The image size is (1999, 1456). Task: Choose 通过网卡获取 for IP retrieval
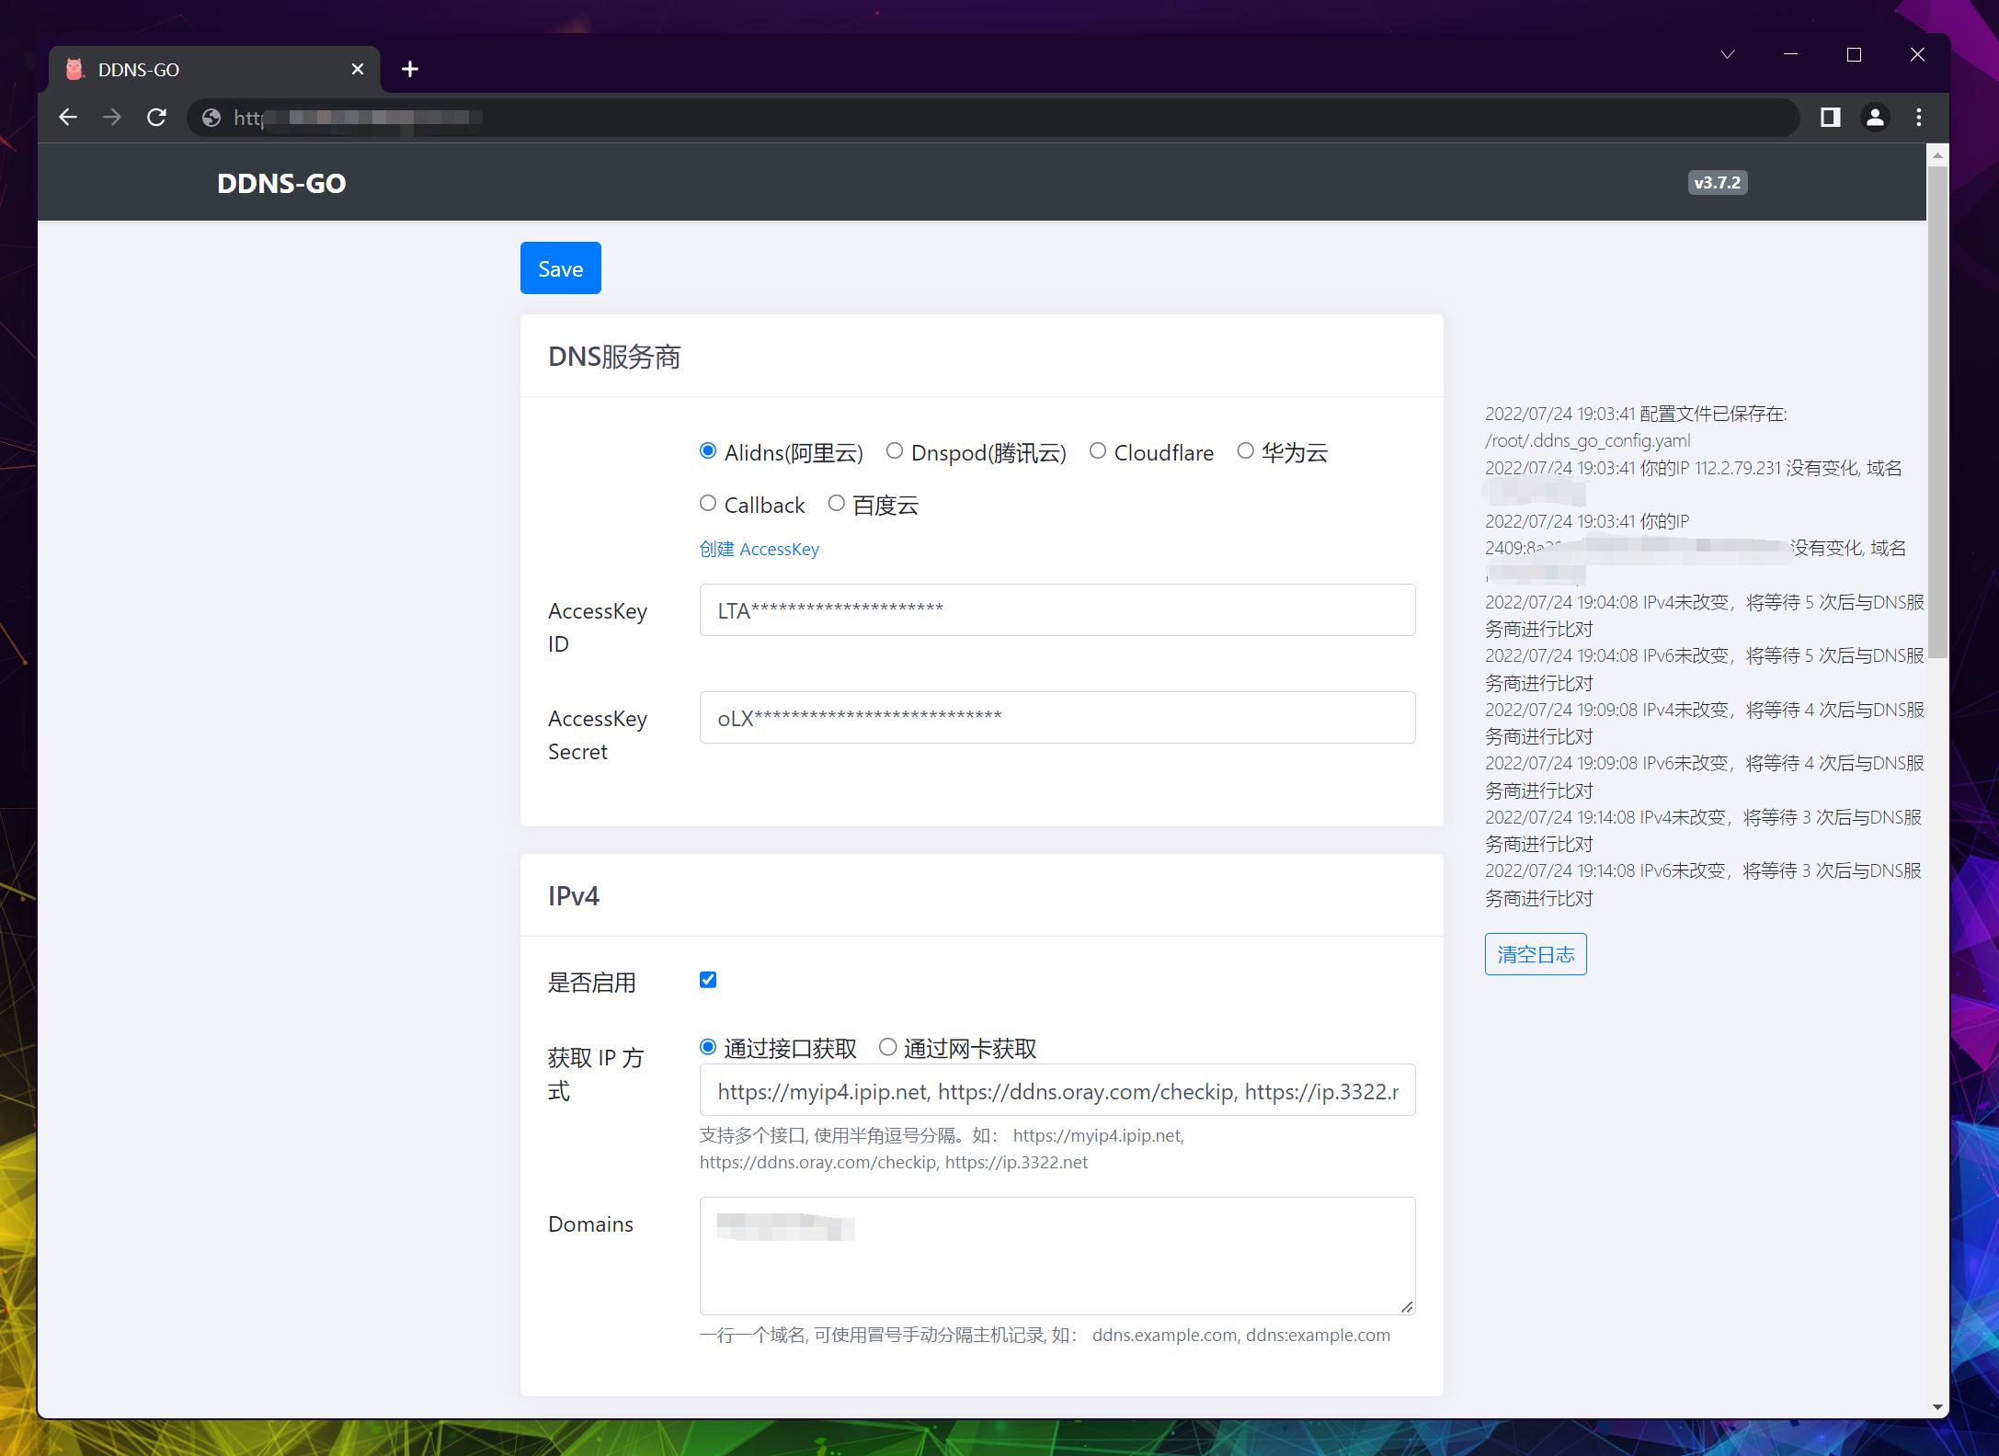pos(887,1047)
